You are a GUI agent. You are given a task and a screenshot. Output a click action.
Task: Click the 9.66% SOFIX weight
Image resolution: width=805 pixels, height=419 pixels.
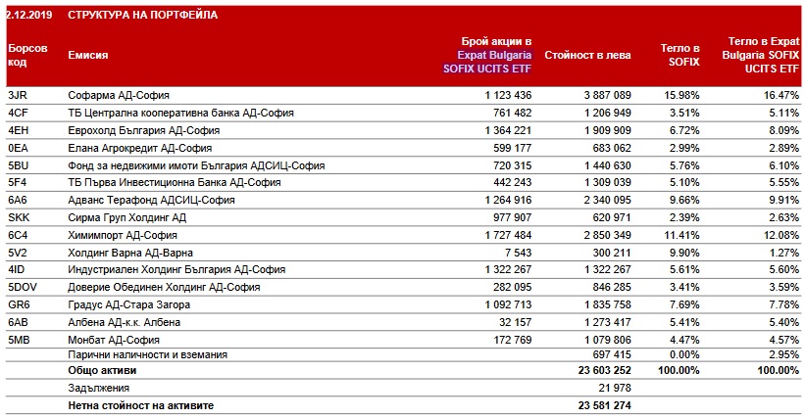(684, 200)
